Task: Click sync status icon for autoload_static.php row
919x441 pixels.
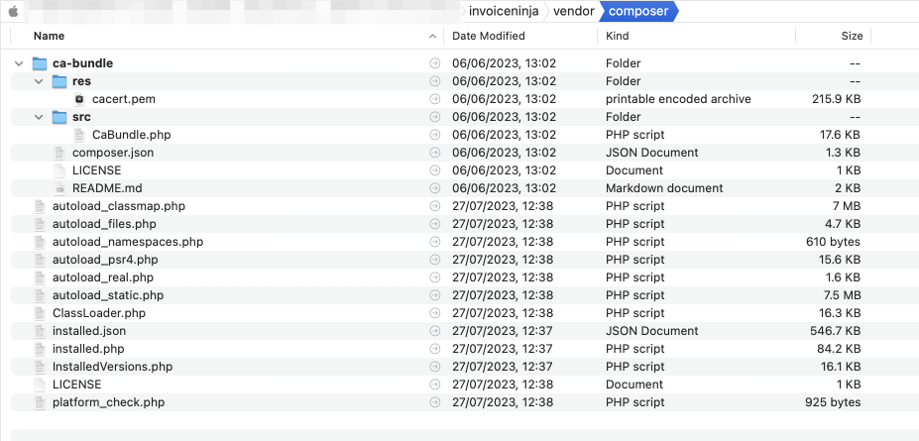Action: click(x=435, y=295)
